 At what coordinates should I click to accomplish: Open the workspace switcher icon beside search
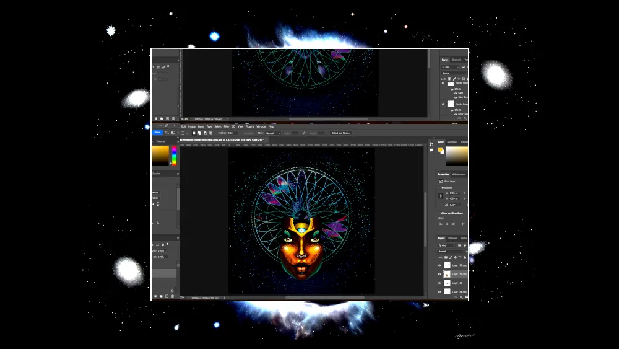(x=173, y=133)
